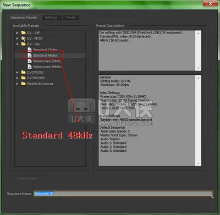Expand the DVCPRO50 disclosure triangle
This screenshot has width=220, height=215.
point(17,73)
